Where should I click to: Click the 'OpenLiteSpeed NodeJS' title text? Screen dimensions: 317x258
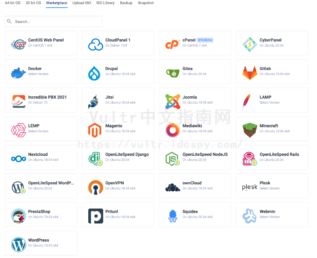coord(205,154)
